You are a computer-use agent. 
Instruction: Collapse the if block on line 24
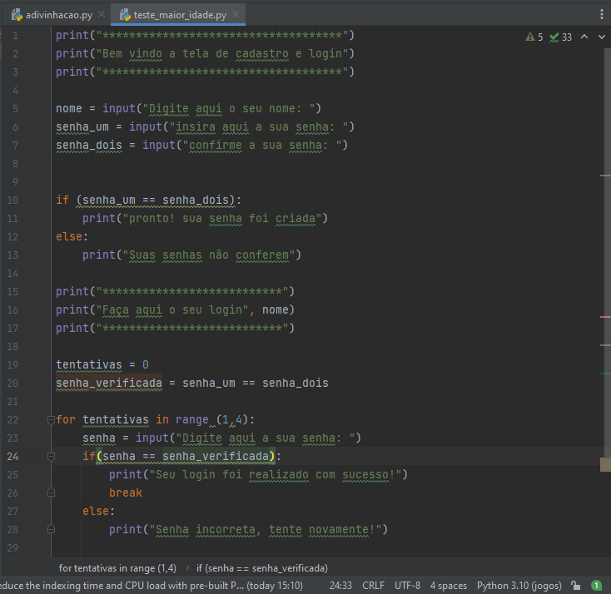coord(51,456)
